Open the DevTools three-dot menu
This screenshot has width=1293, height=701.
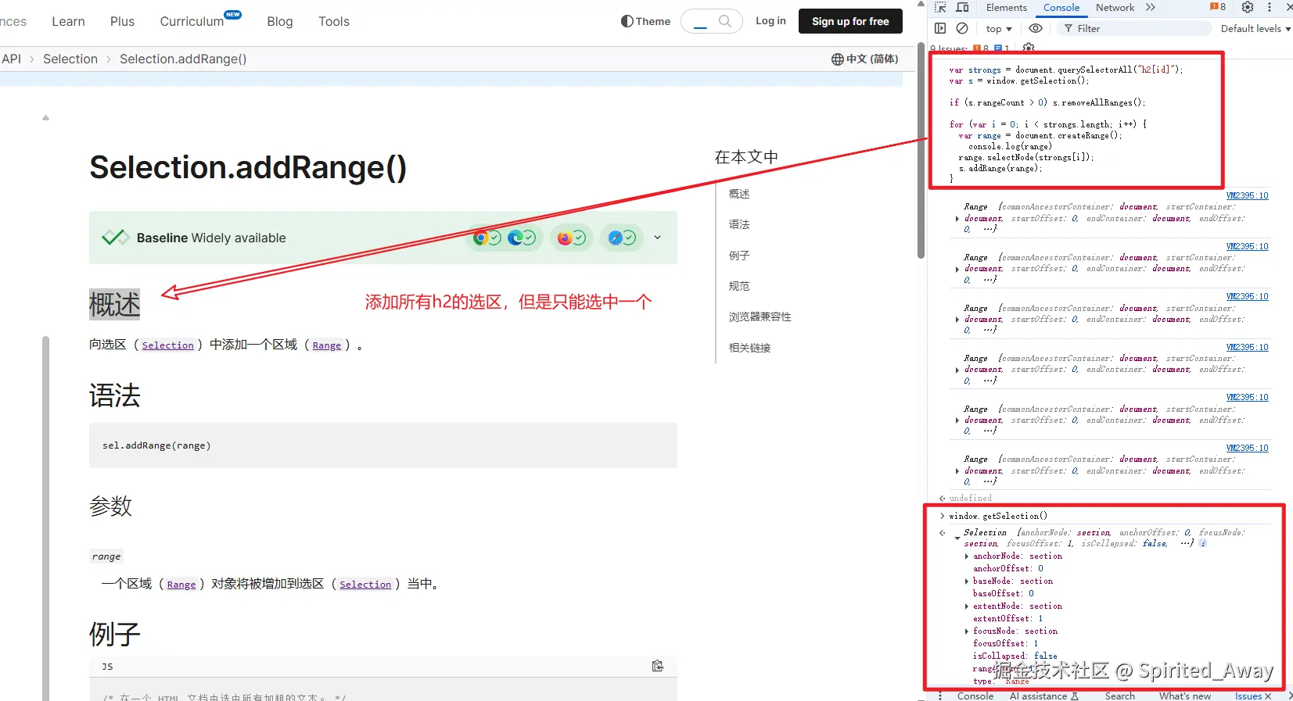[1270, 8]
